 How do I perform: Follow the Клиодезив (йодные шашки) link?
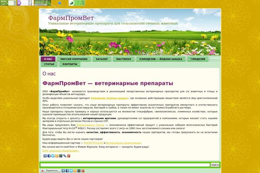click(x=110, y=98)
